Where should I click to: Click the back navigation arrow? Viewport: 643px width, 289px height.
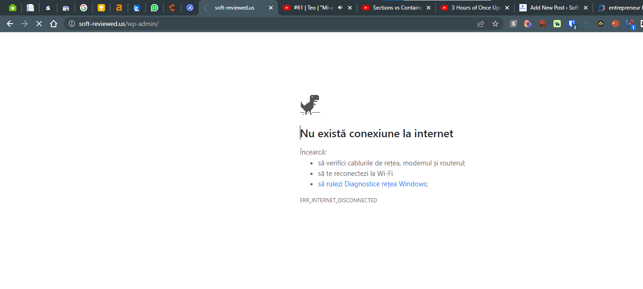coord(10,24)
